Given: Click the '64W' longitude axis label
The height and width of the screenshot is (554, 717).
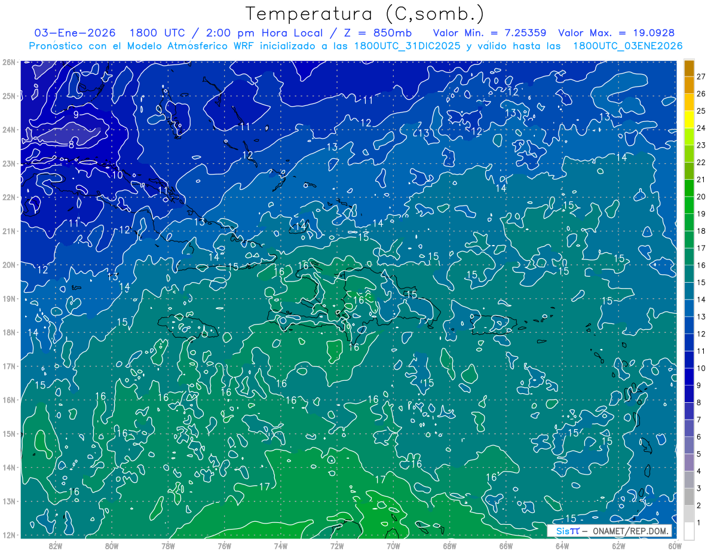Looking at the screenshot, I should (562, 546).
